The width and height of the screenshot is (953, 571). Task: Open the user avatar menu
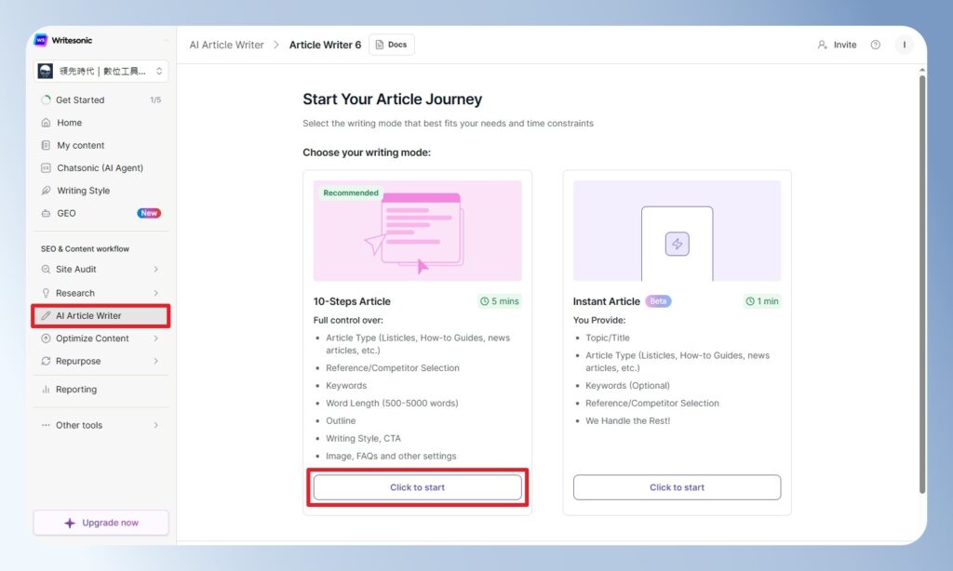(x=904, y=45)
